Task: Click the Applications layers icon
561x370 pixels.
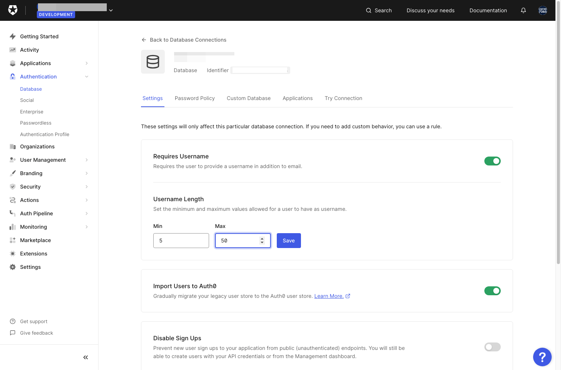Action: (13, 63)
